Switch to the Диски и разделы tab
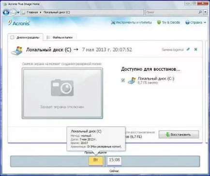The image size is (210, 176). [x=26, y=37]
